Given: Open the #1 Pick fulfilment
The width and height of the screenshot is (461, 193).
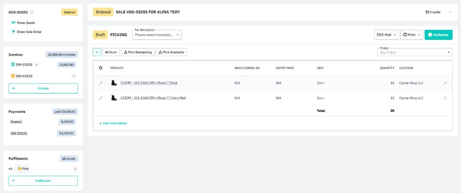Looking at the screenshot, I should 23,169.
